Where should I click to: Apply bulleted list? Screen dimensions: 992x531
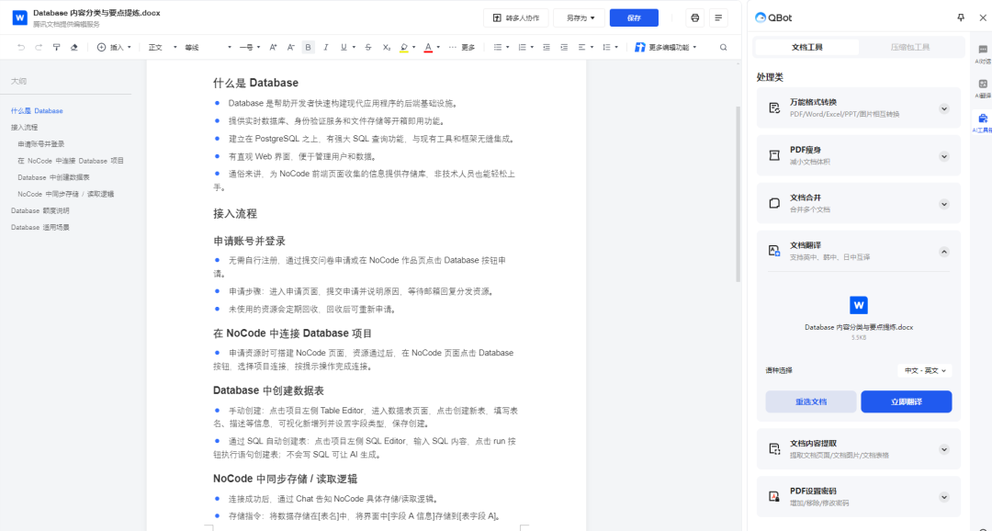click(498, 47)
